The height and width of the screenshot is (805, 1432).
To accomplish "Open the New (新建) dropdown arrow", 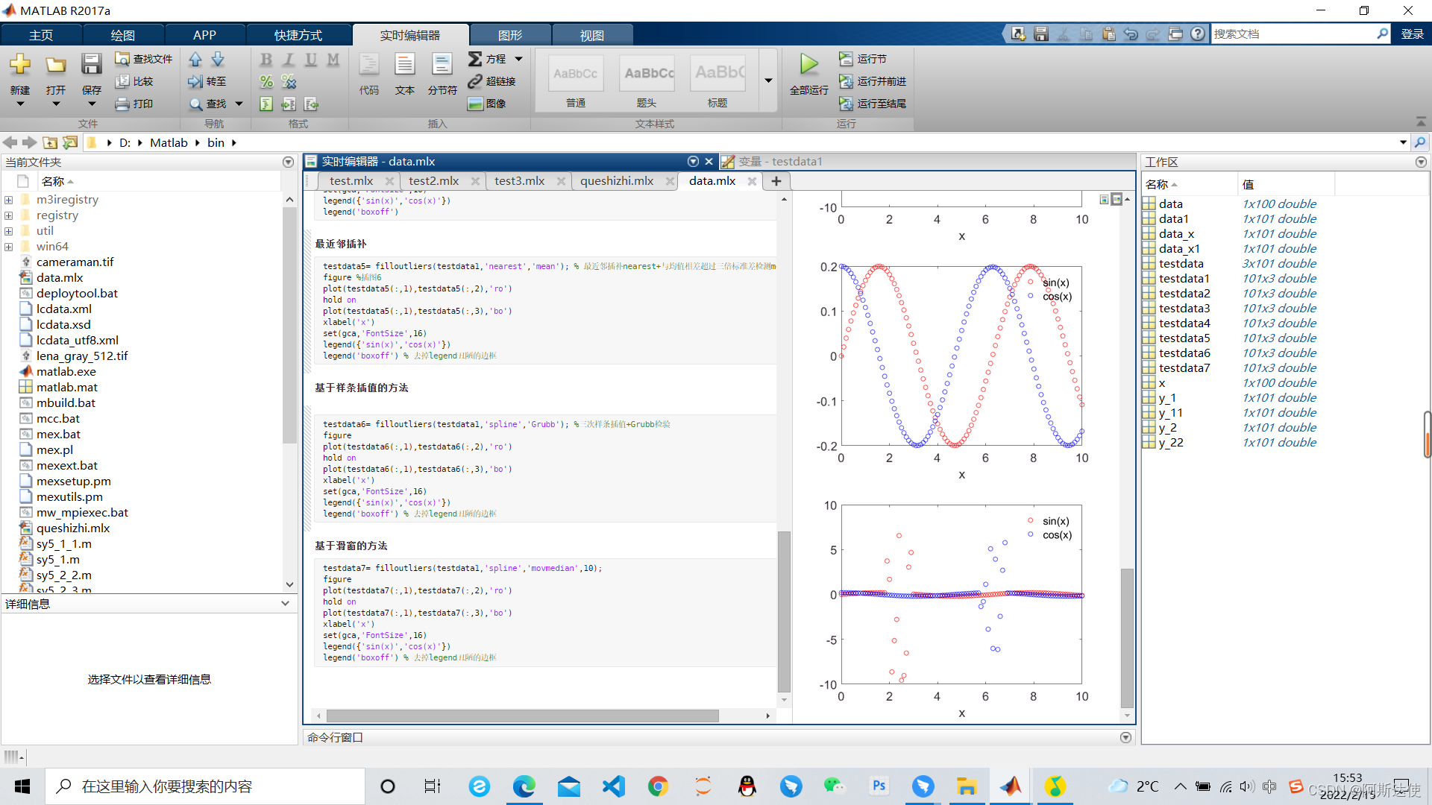I will 20,104.
